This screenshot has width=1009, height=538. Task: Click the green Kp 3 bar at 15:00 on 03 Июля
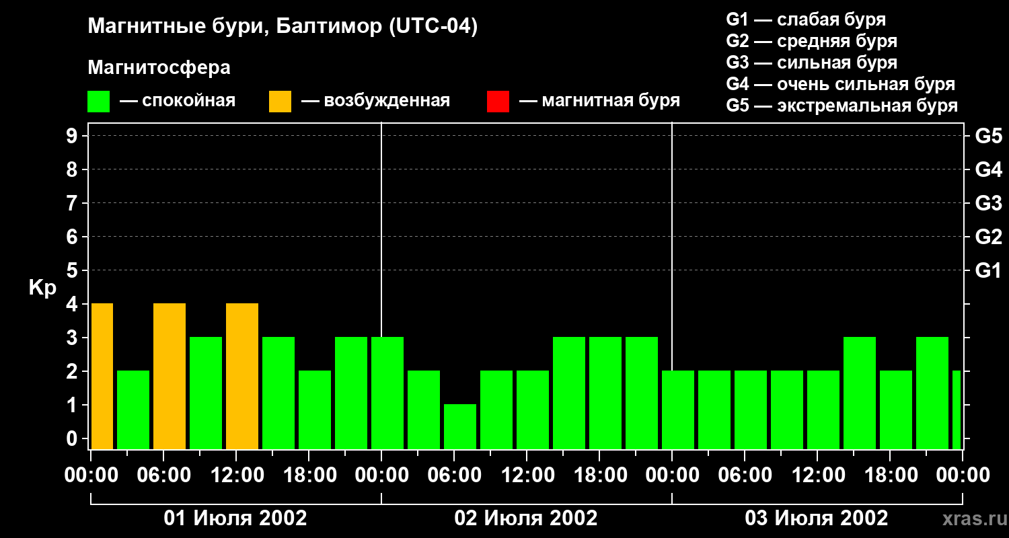click(860, 393)
